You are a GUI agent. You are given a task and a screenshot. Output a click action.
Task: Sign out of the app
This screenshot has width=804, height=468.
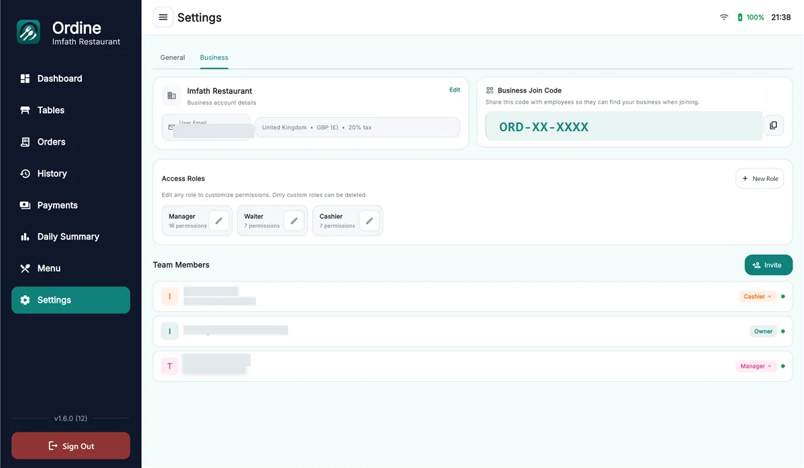click(x=70, y=446)
